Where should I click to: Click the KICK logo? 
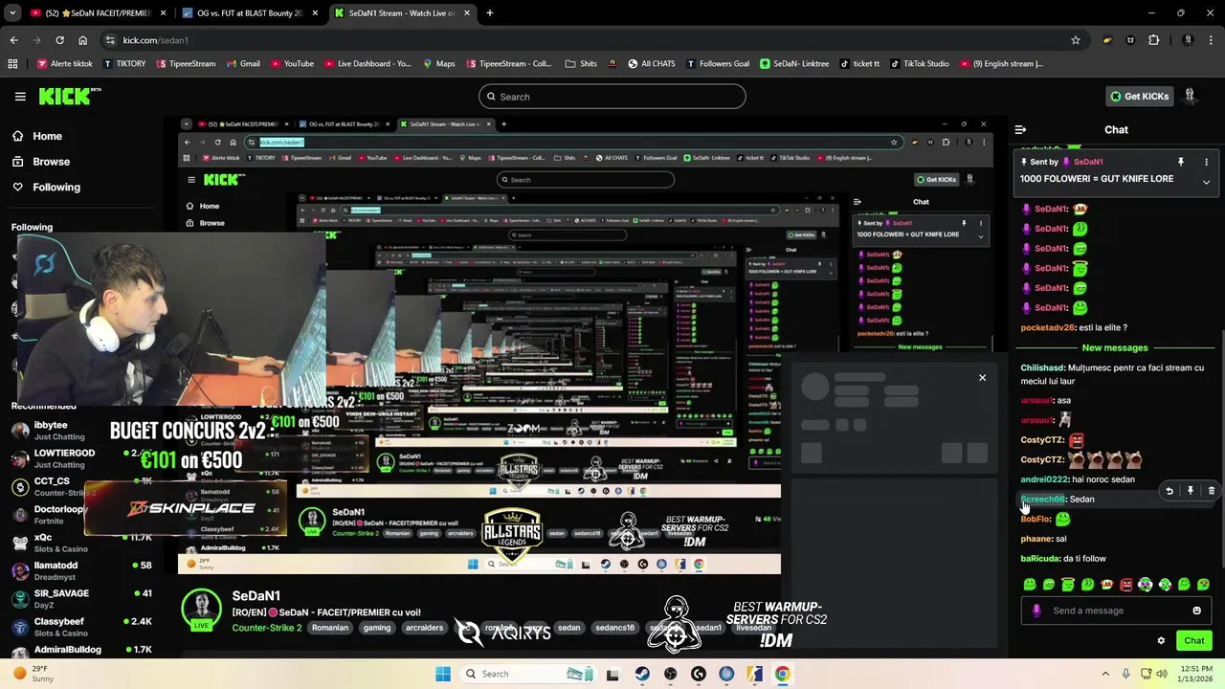[69, 96]
